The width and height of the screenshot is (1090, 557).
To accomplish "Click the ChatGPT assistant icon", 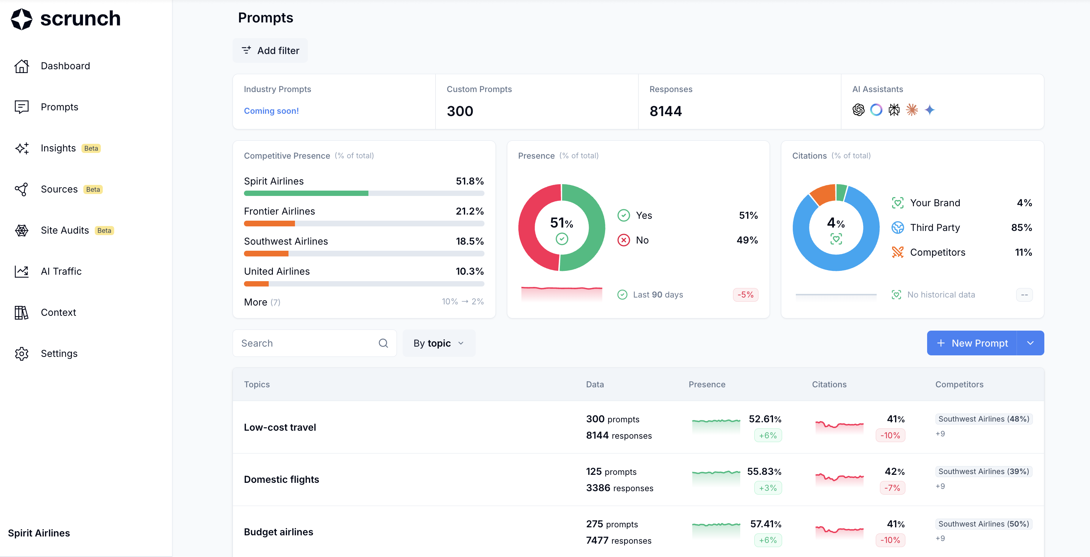I will [x=858, y=110].
